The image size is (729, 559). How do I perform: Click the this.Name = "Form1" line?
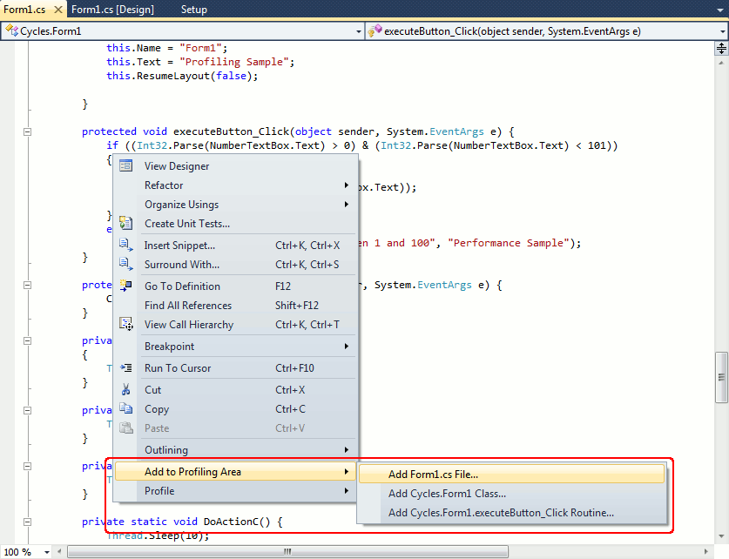point(167,48)
